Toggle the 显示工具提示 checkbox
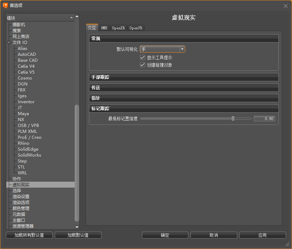Viewport: 292px width, 249px height. [142, 58]
